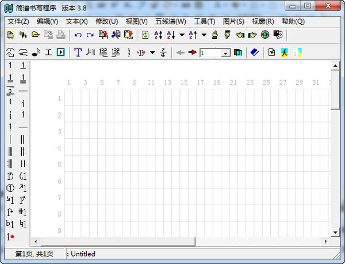Click the red right arrow icon
Viewport: 345px width, 264px height.
[x=192, y=53]
